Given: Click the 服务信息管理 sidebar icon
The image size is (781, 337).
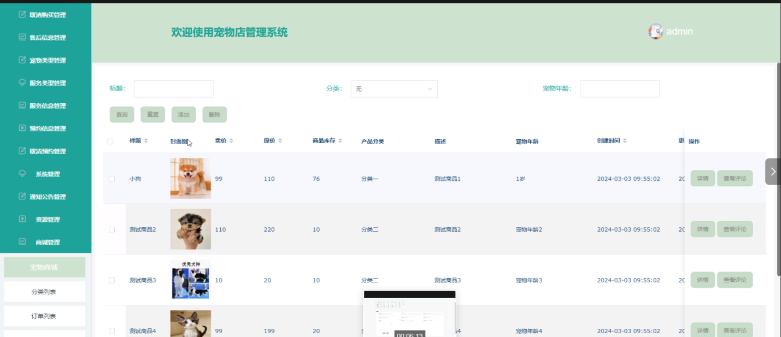Looking at the screenshot, I should [22, 105].
